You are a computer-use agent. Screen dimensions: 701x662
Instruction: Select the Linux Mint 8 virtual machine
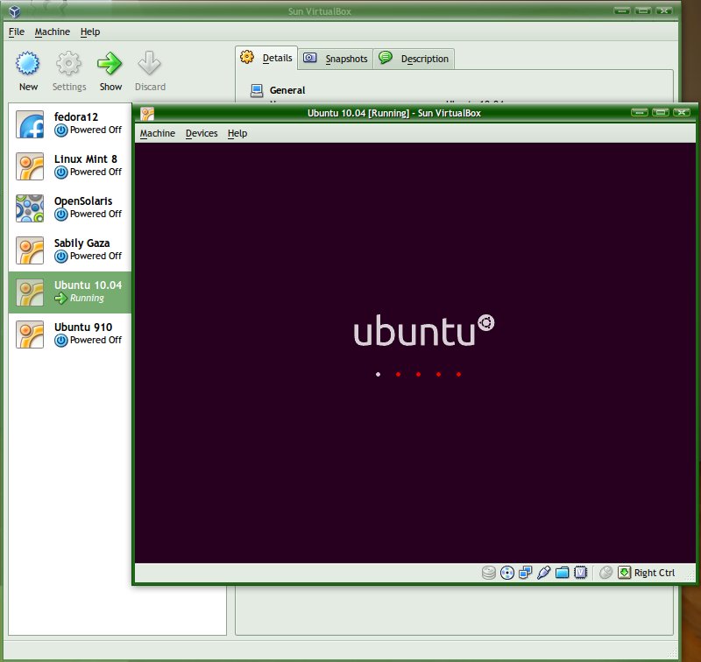click(70, 166)
